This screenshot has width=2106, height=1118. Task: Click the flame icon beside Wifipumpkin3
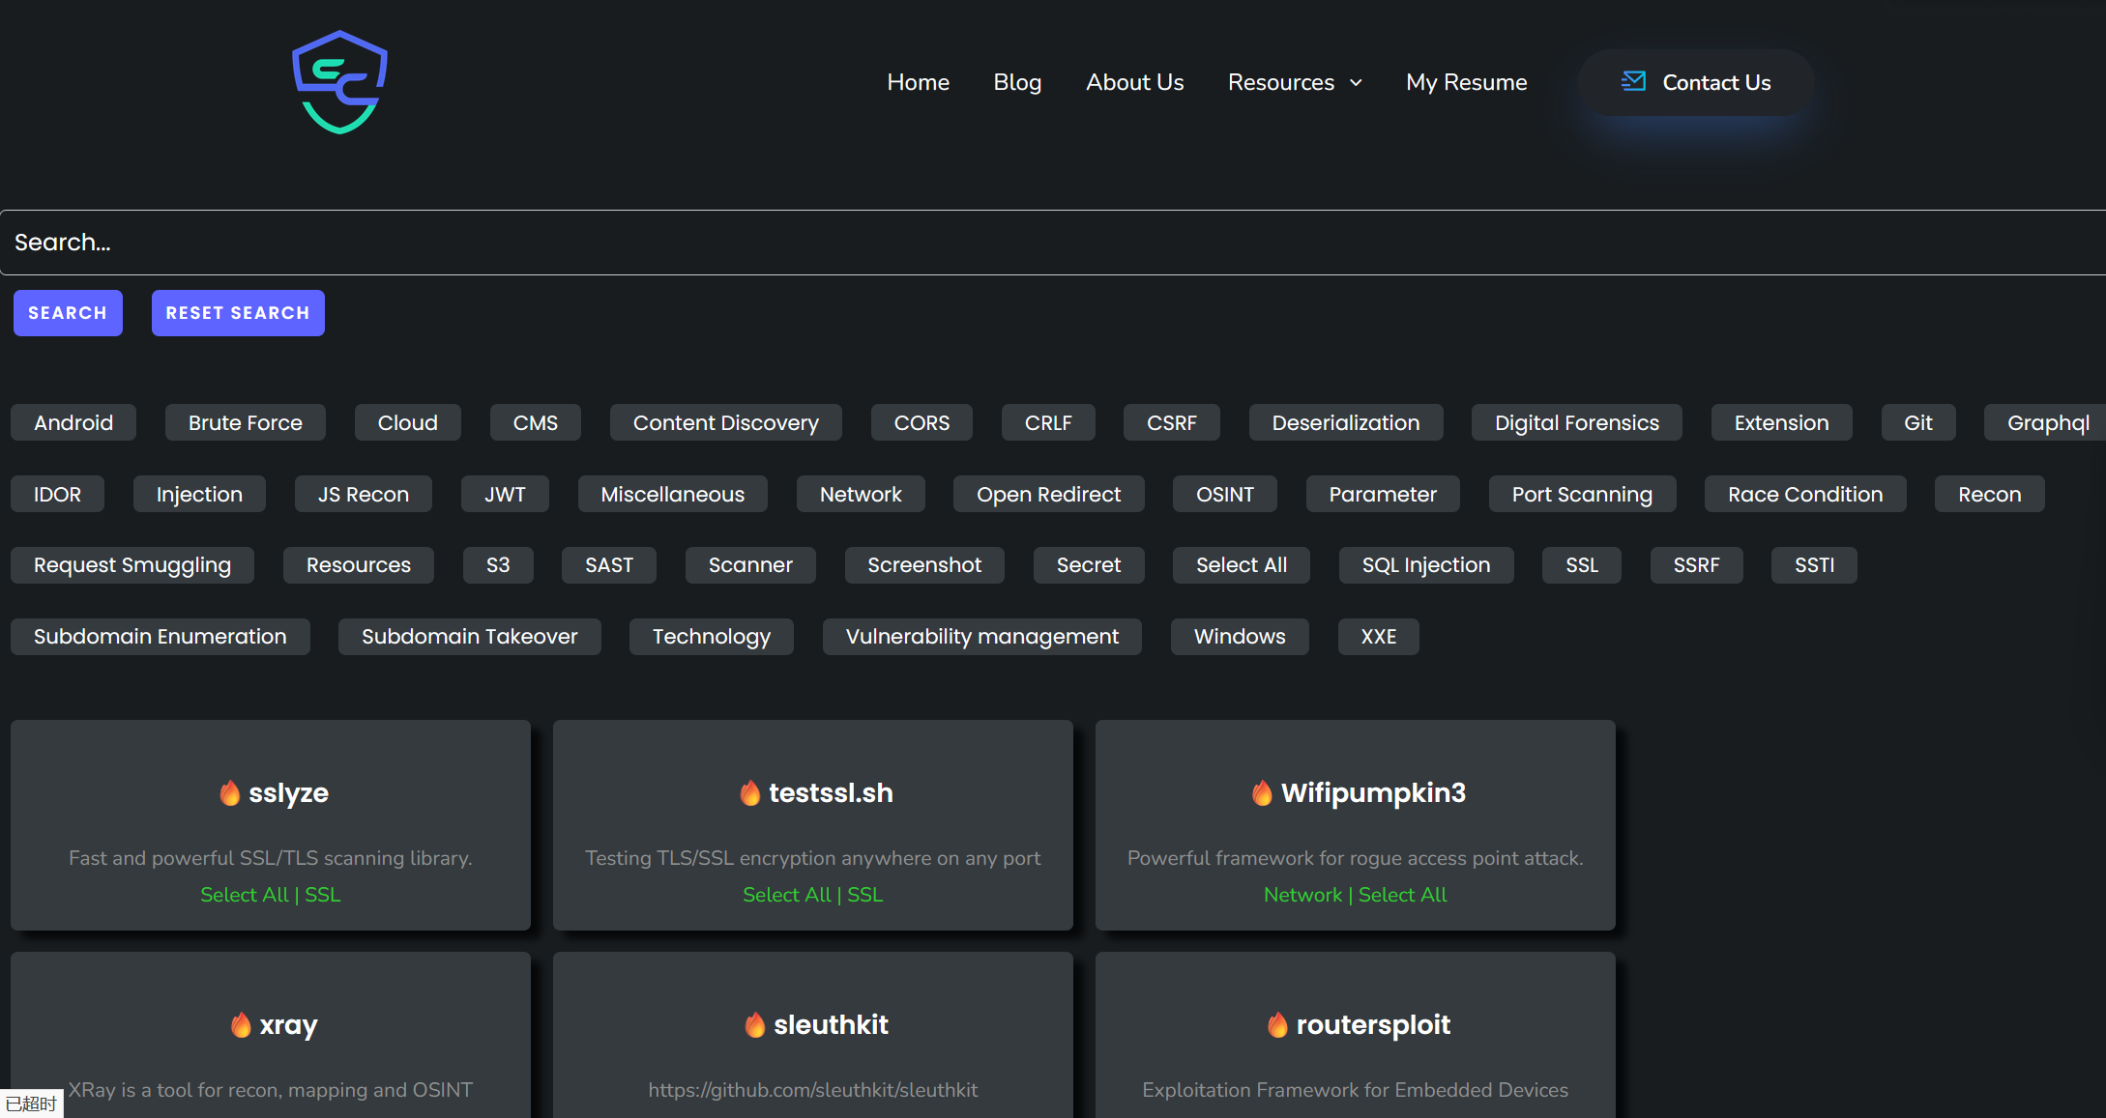pos(1262,793)
